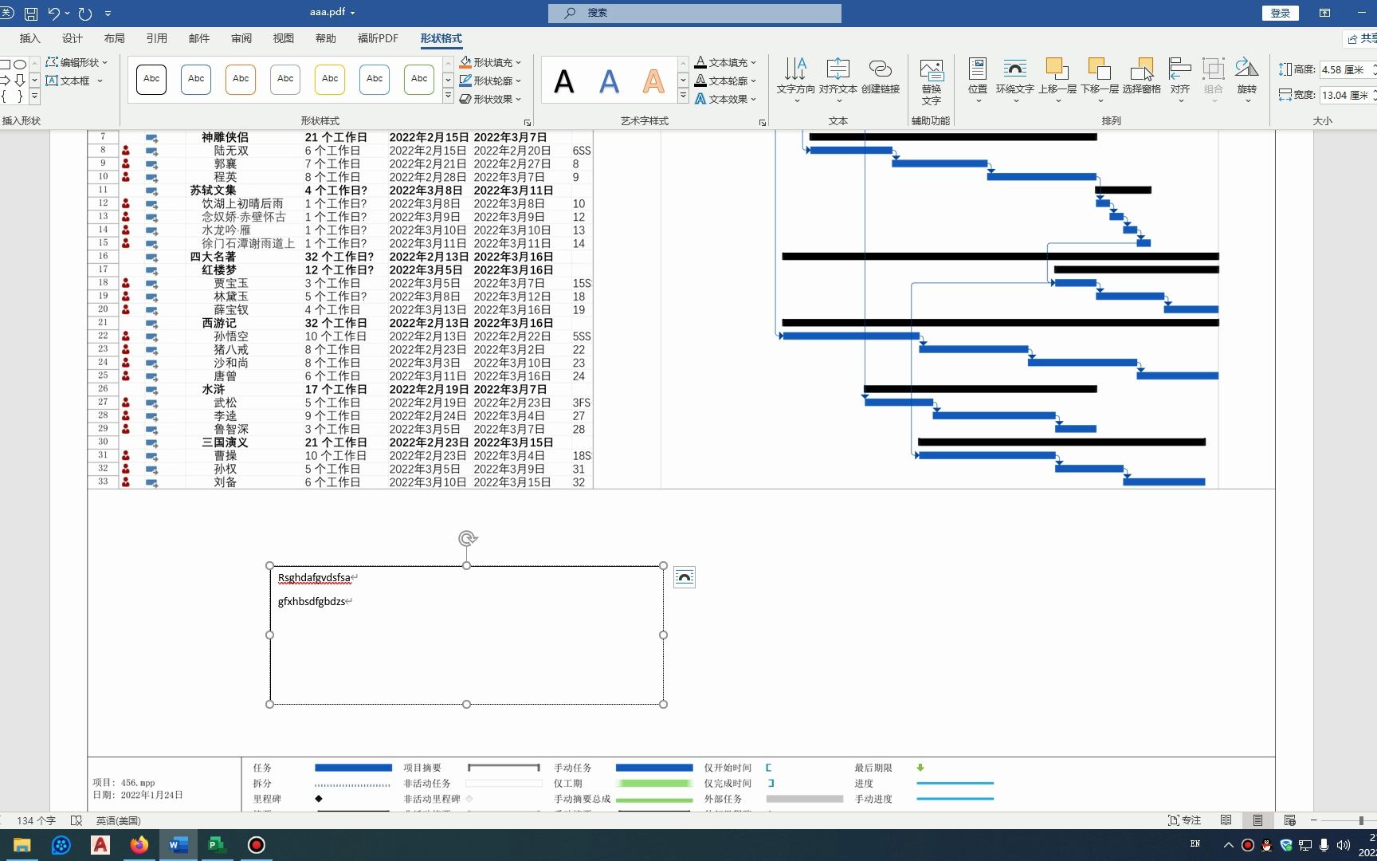The image size is (1377, 861).
Task: Click the 134 个字 word count
Action: pyautogui.click(x=36, y=820)
